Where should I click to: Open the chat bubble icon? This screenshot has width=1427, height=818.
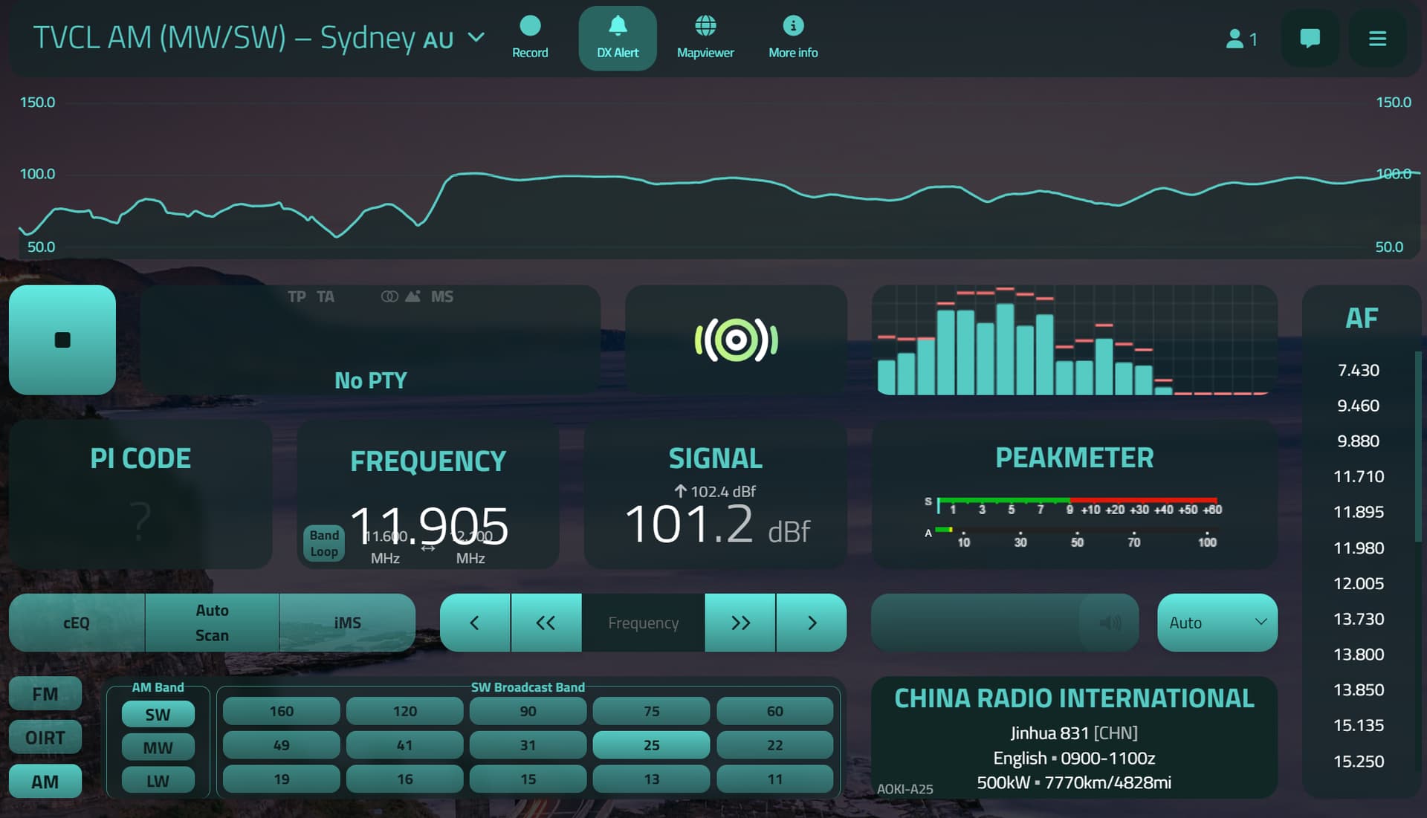1309,38
